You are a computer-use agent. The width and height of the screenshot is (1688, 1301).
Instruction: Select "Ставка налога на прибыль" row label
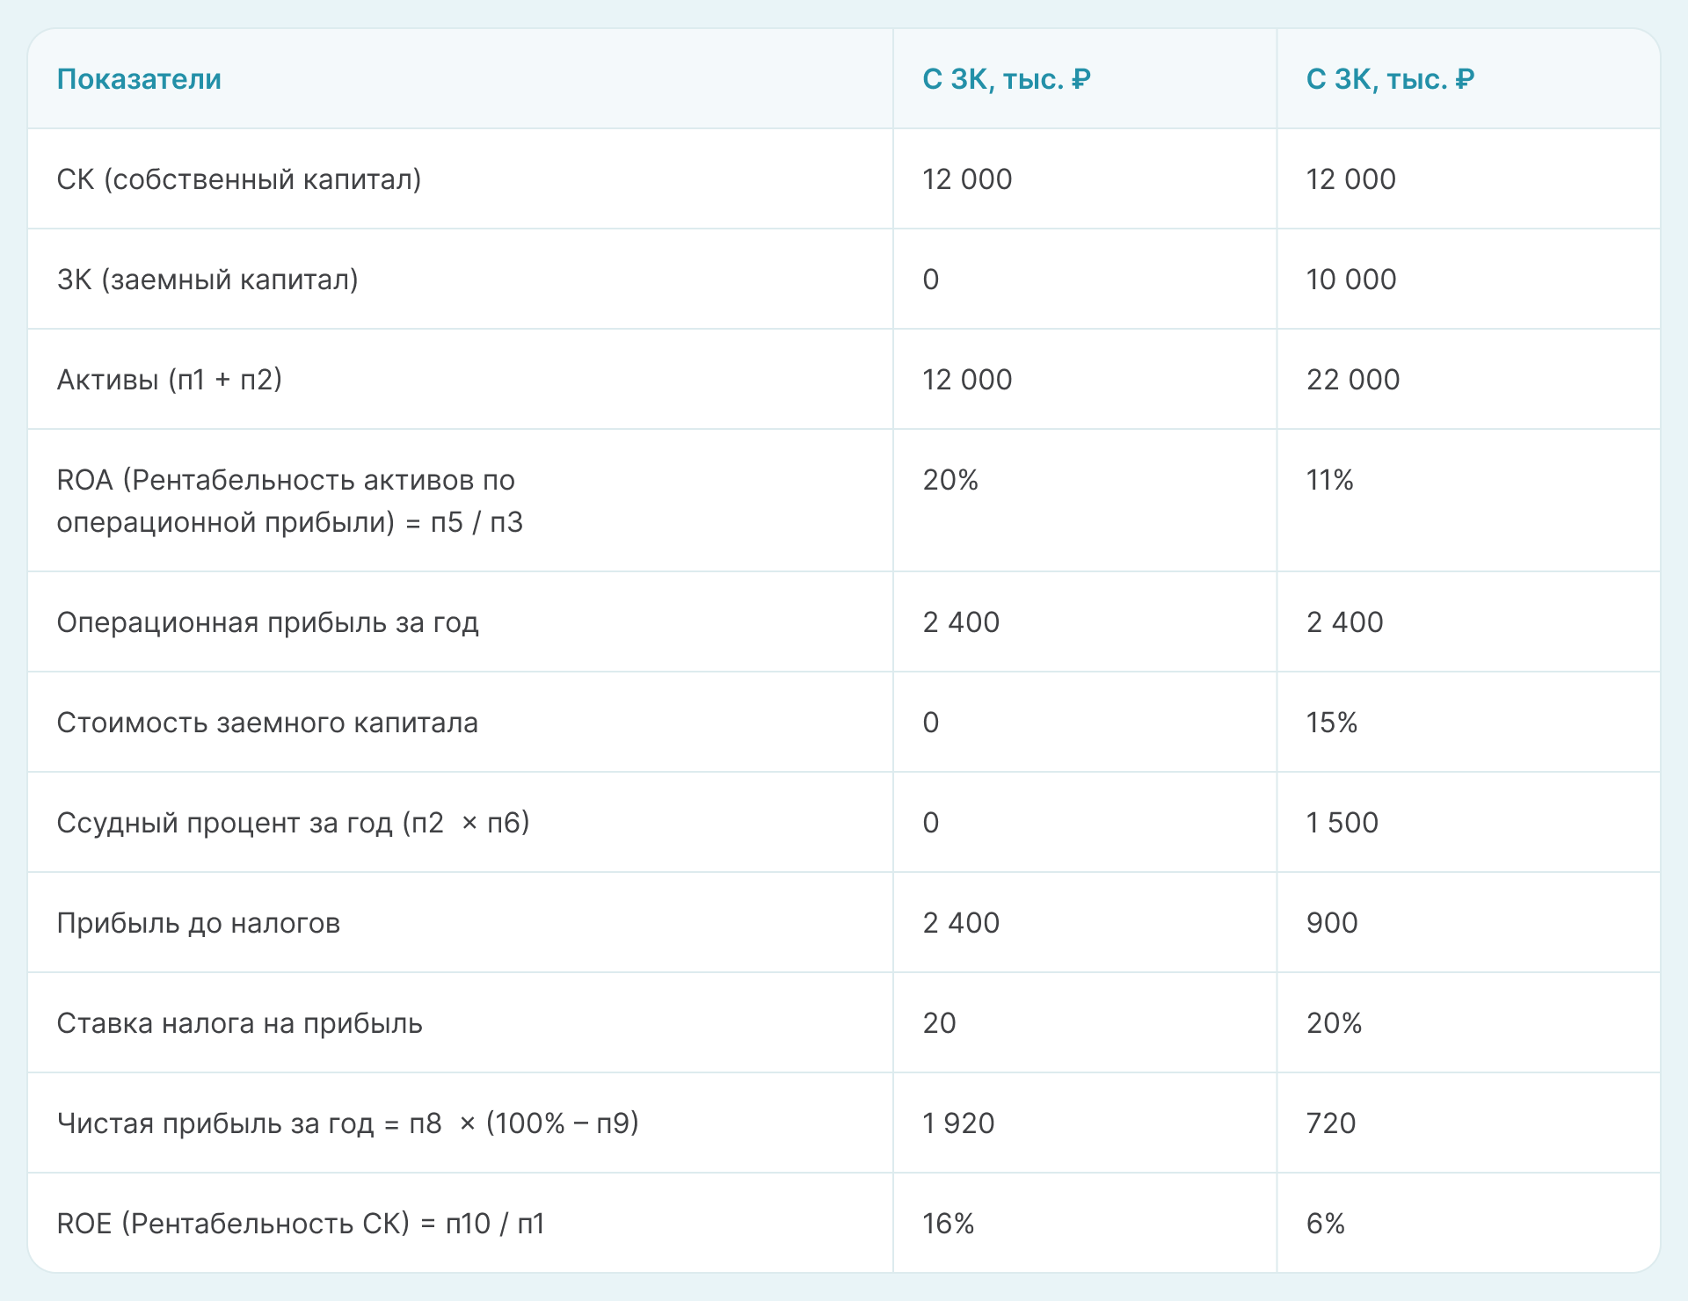coord(239,1023)
